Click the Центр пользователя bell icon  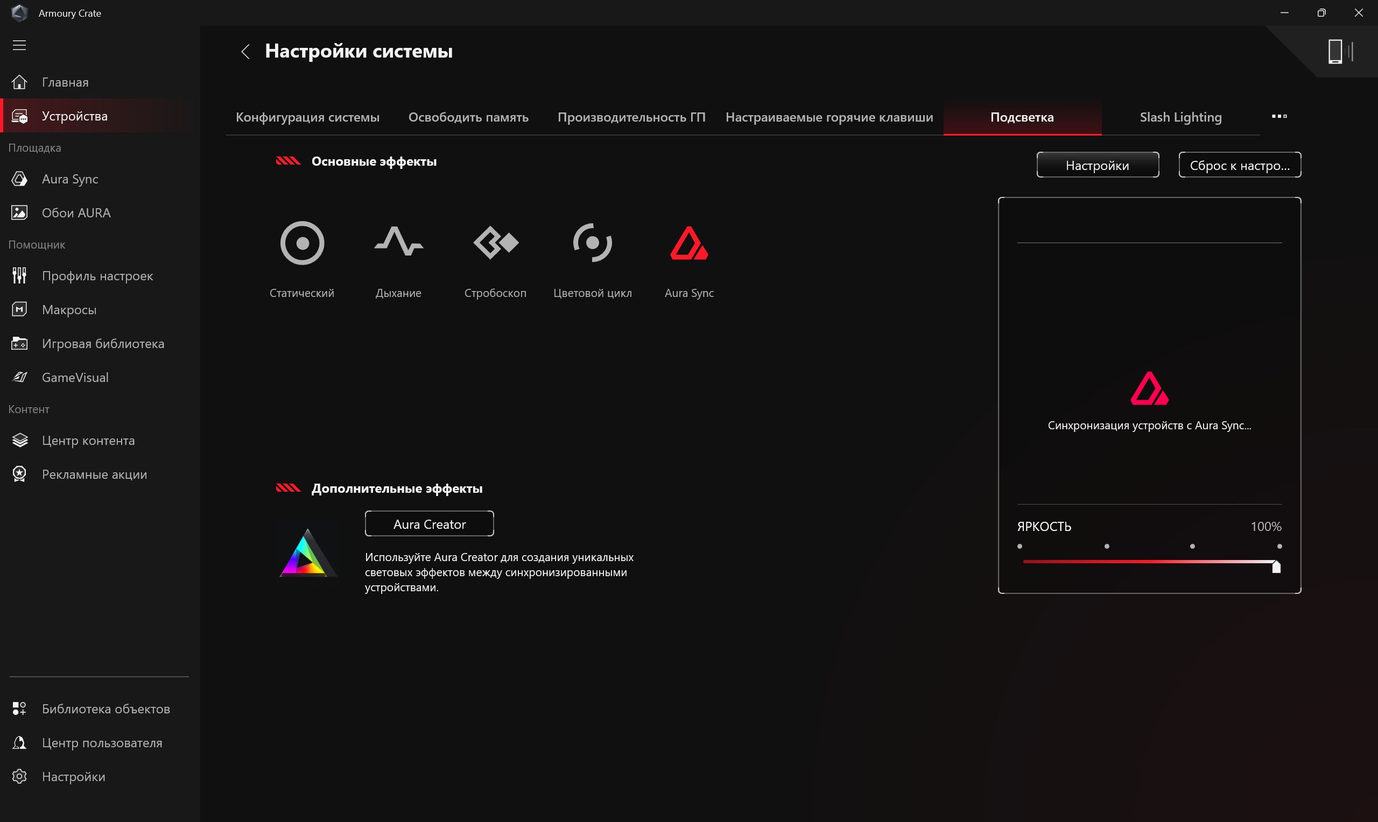[x=19, y=743]
